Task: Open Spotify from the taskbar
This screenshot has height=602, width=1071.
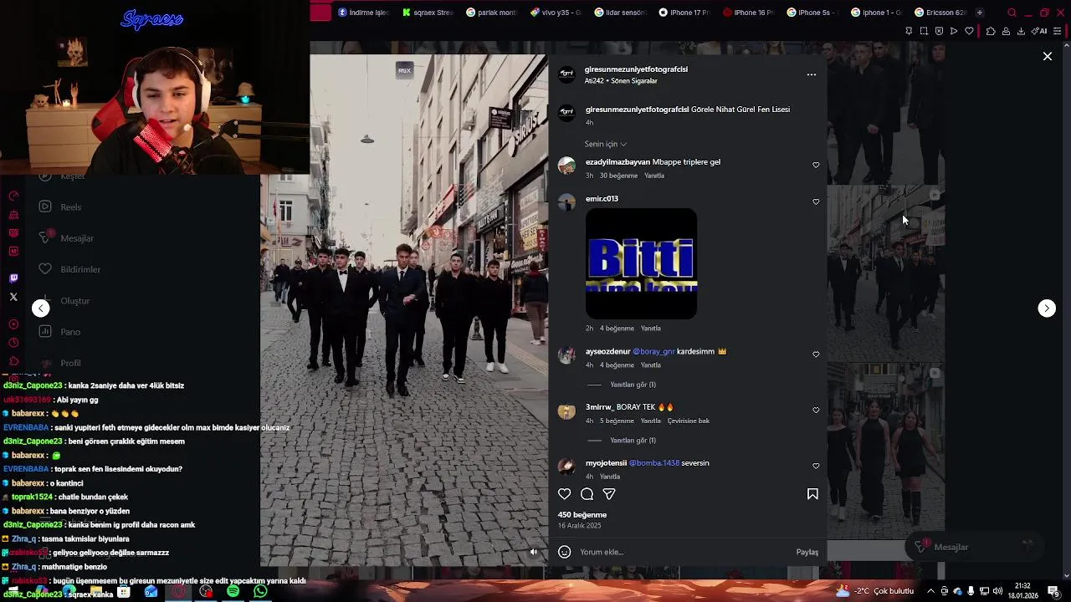Action: coord(233,591)
